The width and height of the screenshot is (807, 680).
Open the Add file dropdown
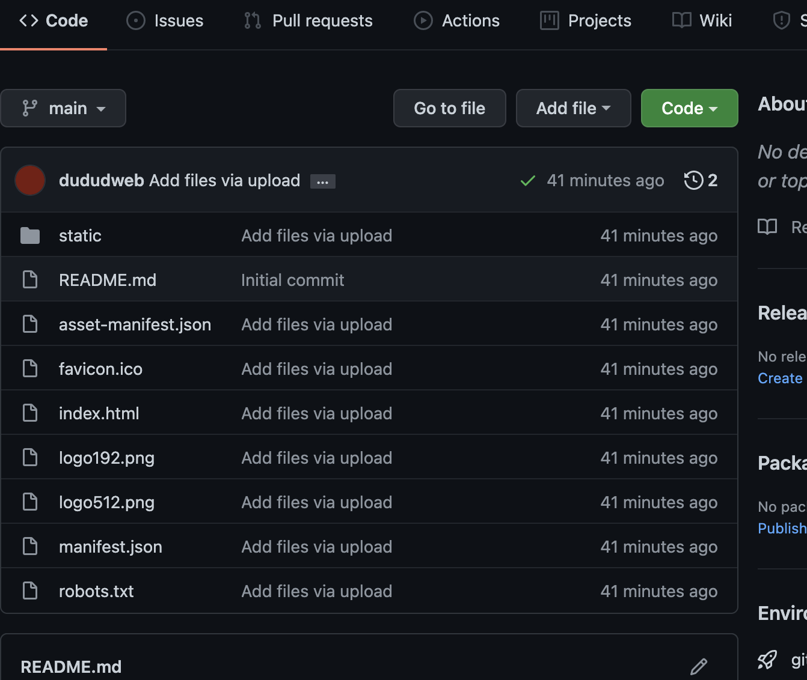click(574, 108)
